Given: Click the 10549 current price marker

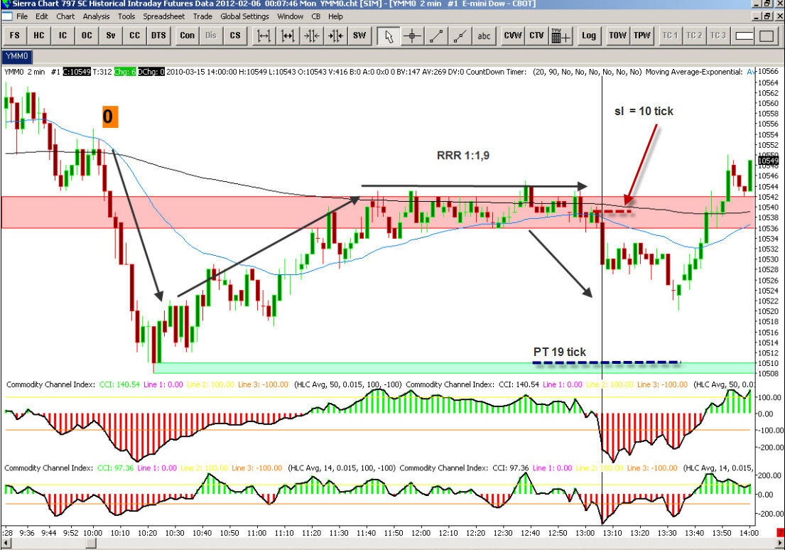Looking at the screenshot, I should [768, 161].
